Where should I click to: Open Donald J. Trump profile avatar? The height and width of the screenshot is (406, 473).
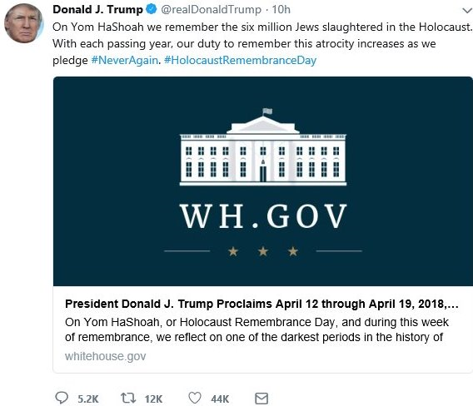pyautogui.click(x=24, y=23)
